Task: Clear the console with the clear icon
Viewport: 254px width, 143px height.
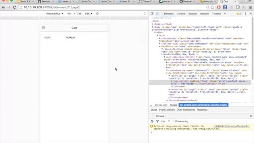Action: (152, 121)
